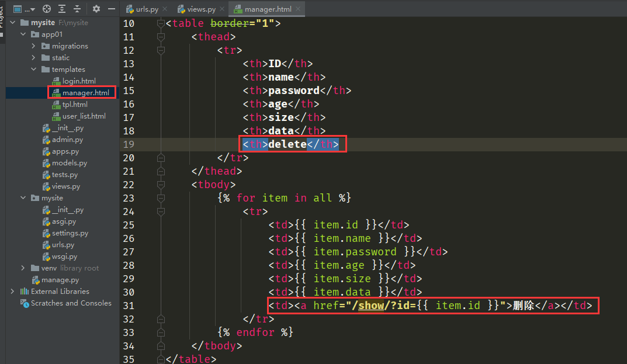
Task: Expand the External Libraries node
Action: 12,292
